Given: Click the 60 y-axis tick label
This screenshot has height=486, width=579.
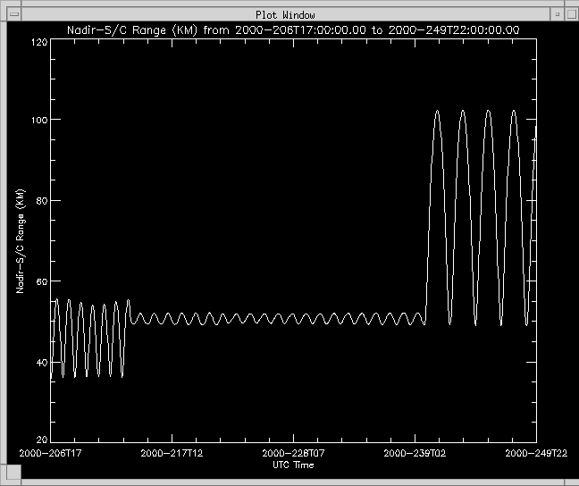Looking at the screenshot, I should (x=41, y=282).
